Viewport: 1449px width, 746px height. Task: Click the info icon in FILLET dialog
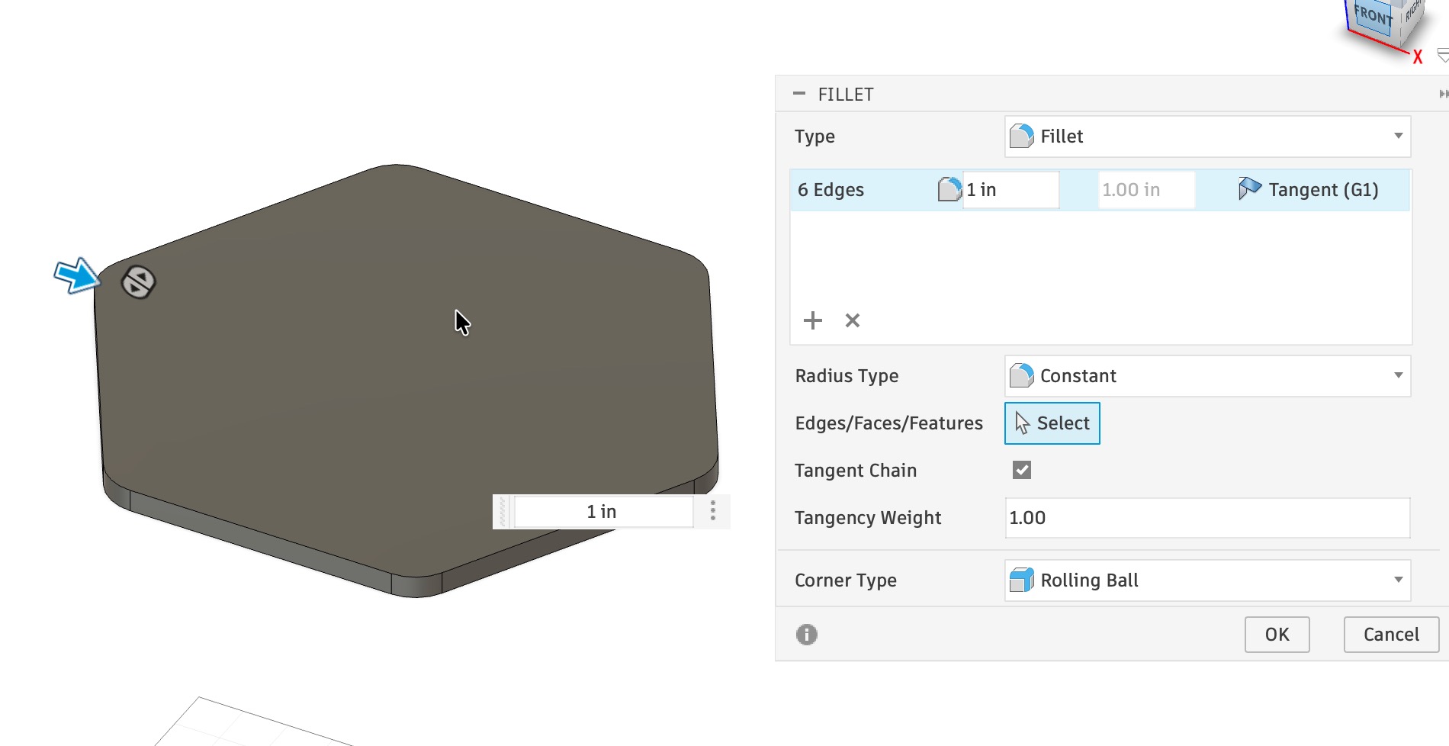(x=807, y=635)
